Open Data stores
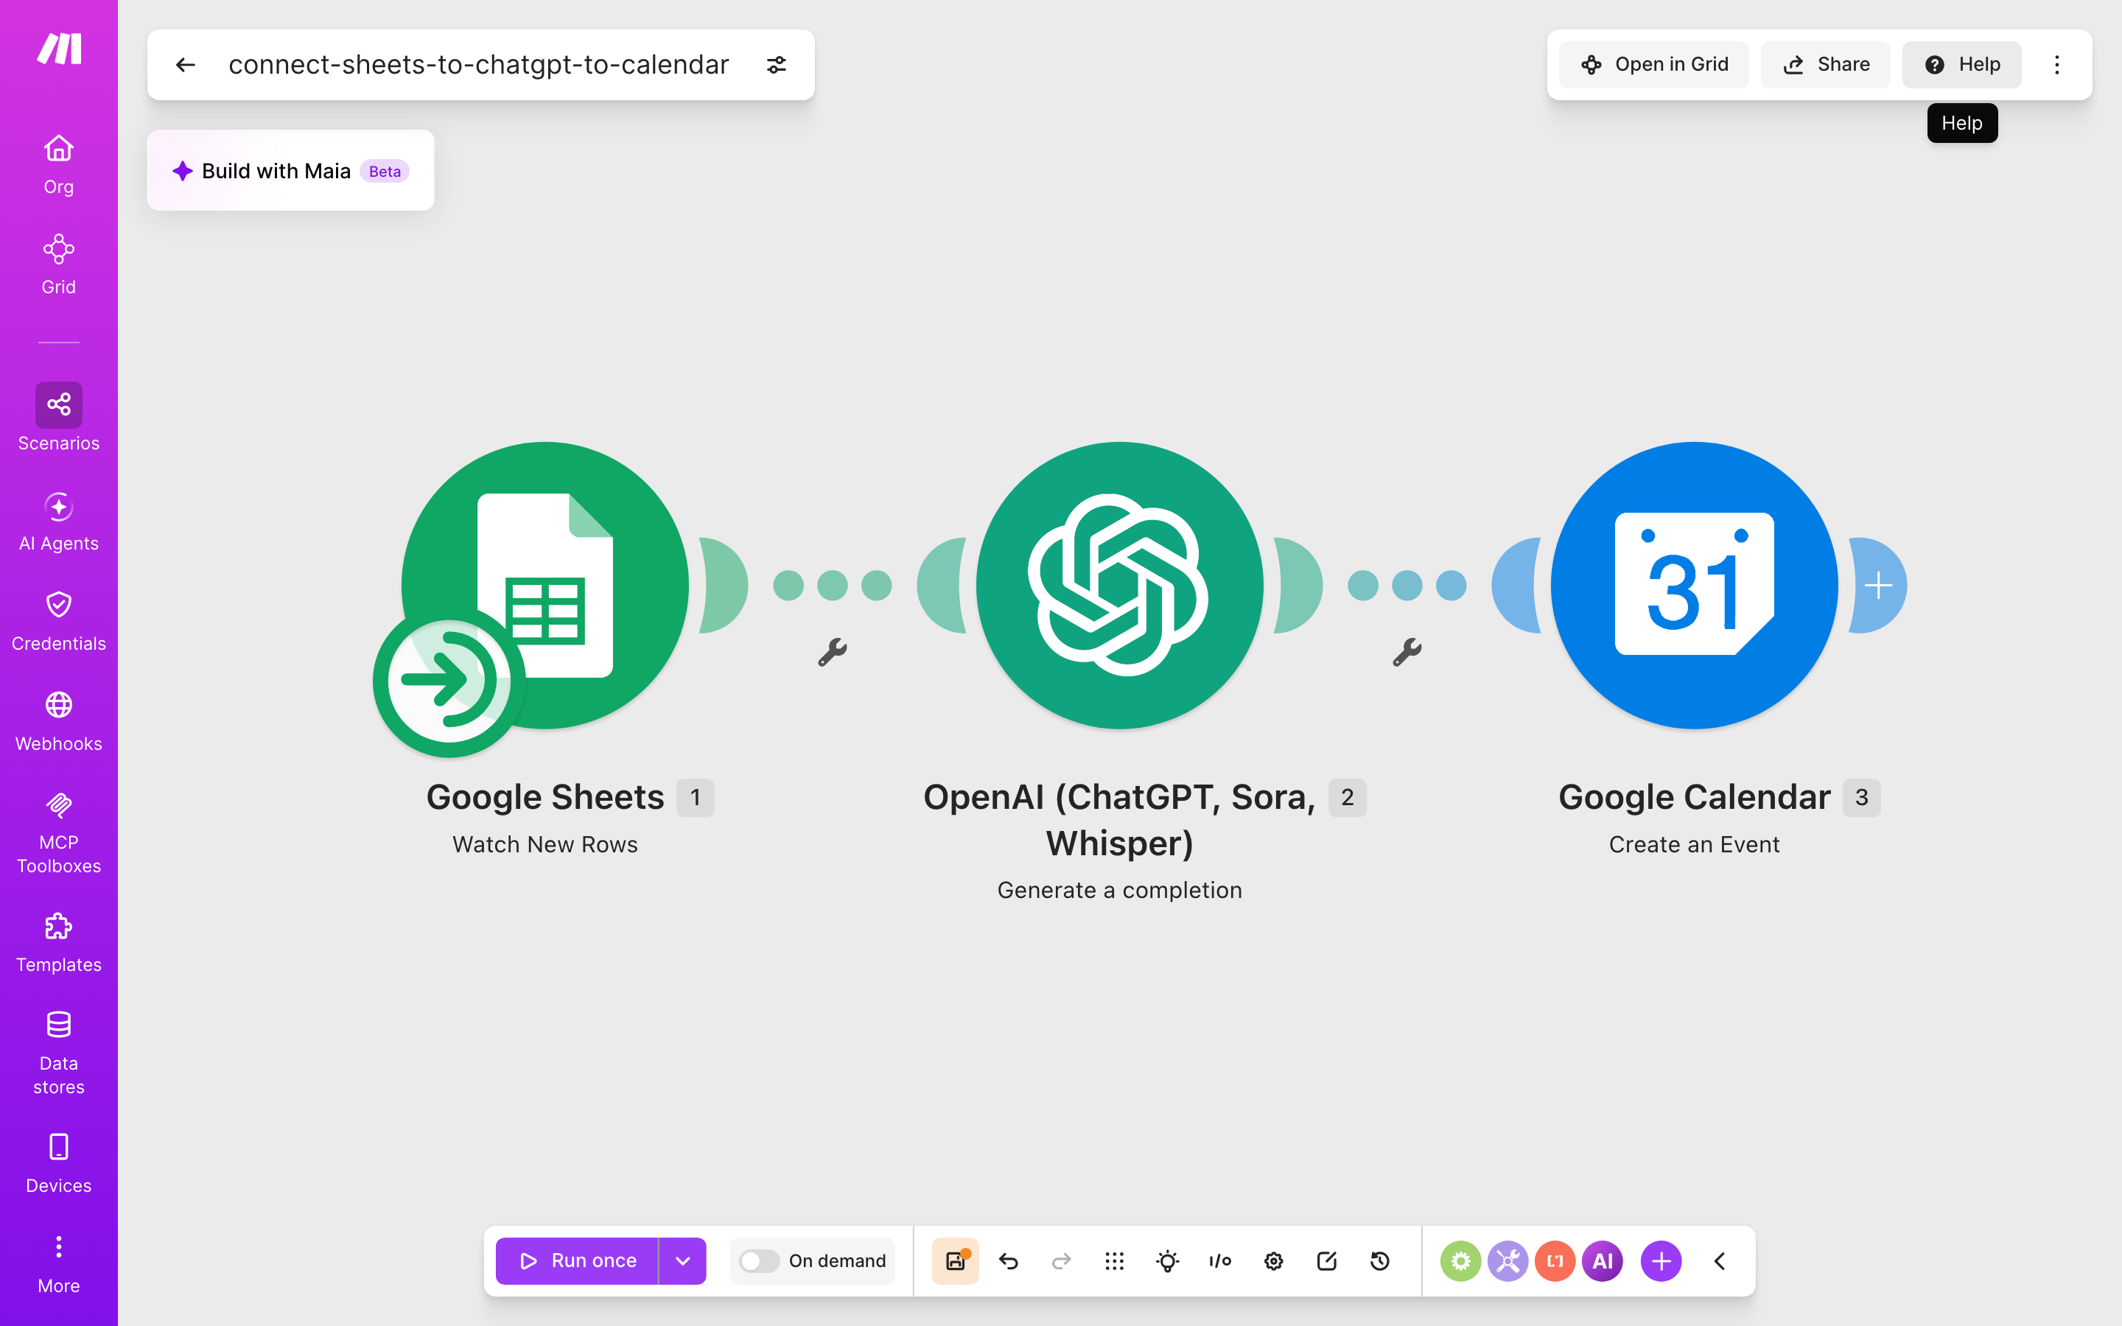This screenshot has width=2122, height=1326. [x=59, y=1053]
